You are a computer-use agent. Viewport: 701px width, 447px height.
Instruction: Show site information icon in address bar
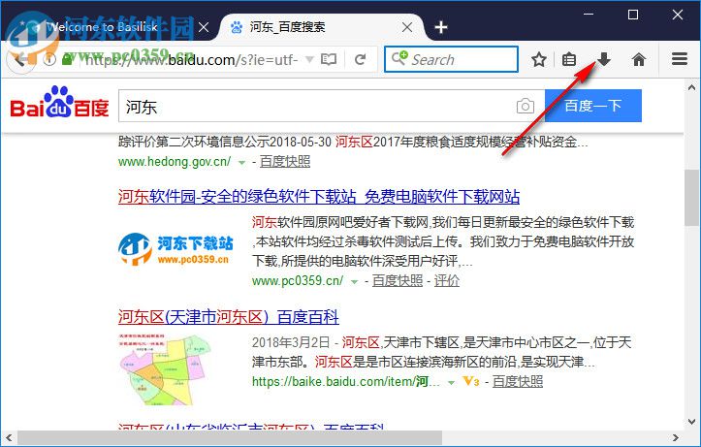(x=49, y=59)
